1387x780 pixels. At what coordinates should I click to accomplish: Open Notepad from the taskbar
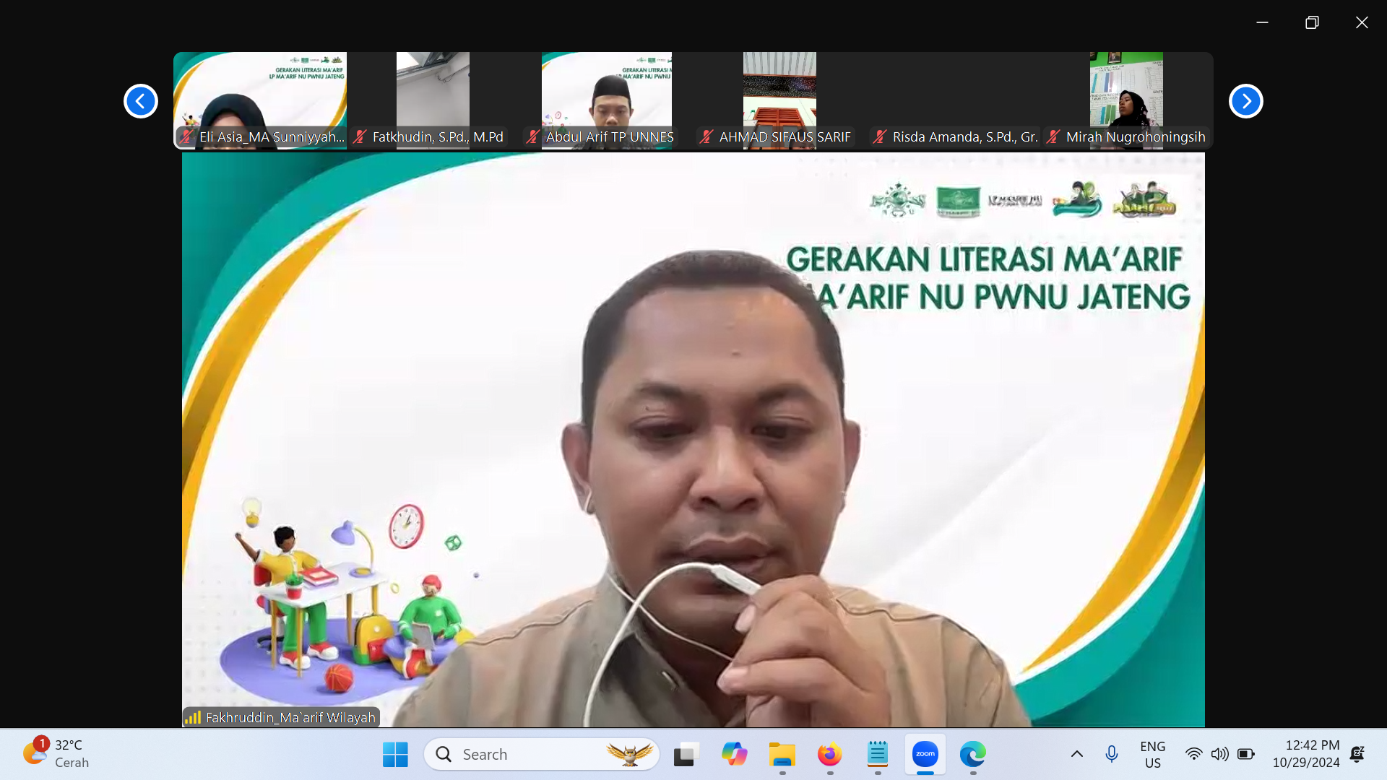(877, 755)
